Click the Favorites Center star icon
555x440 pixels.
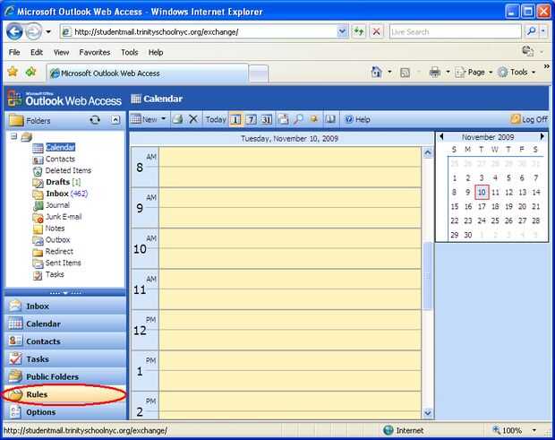13,72
